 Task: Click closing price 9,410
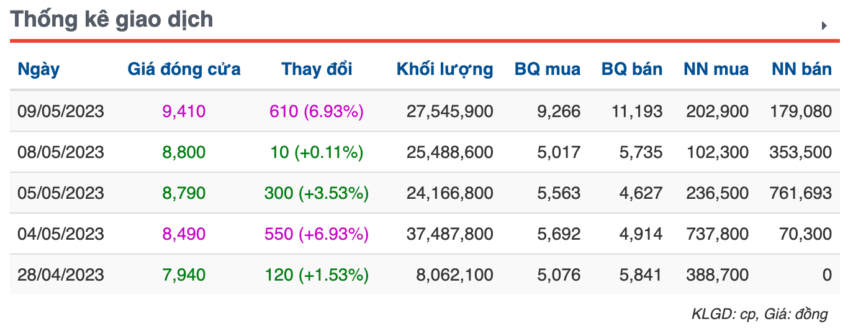[184, 111]
